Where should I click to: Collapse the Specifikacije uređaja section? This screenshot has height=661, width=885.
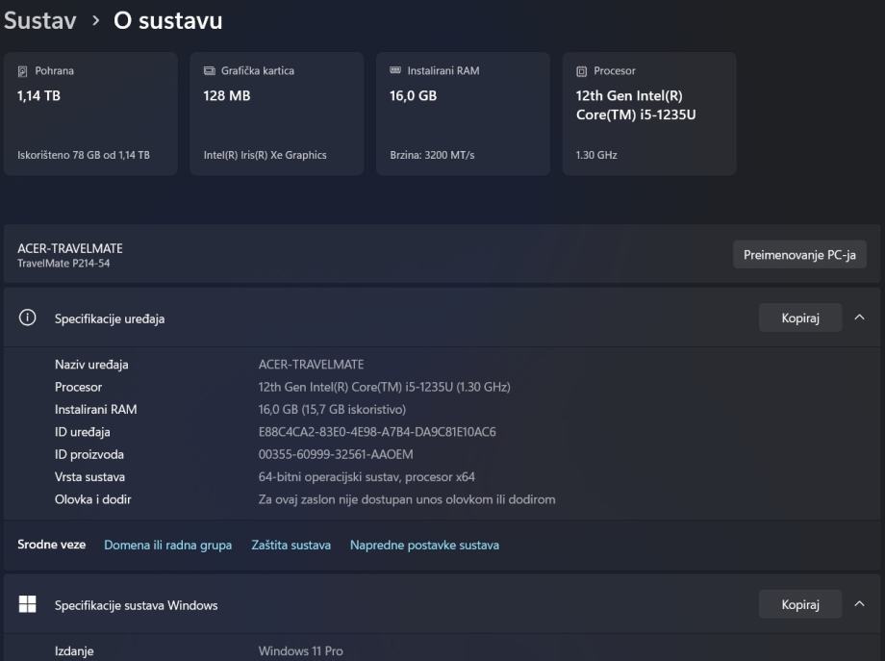click(x=859, y=318)
